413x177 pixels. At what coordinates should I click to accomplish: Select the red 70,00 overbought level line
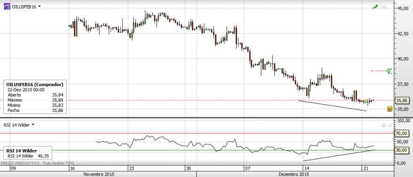pos(197,133)
